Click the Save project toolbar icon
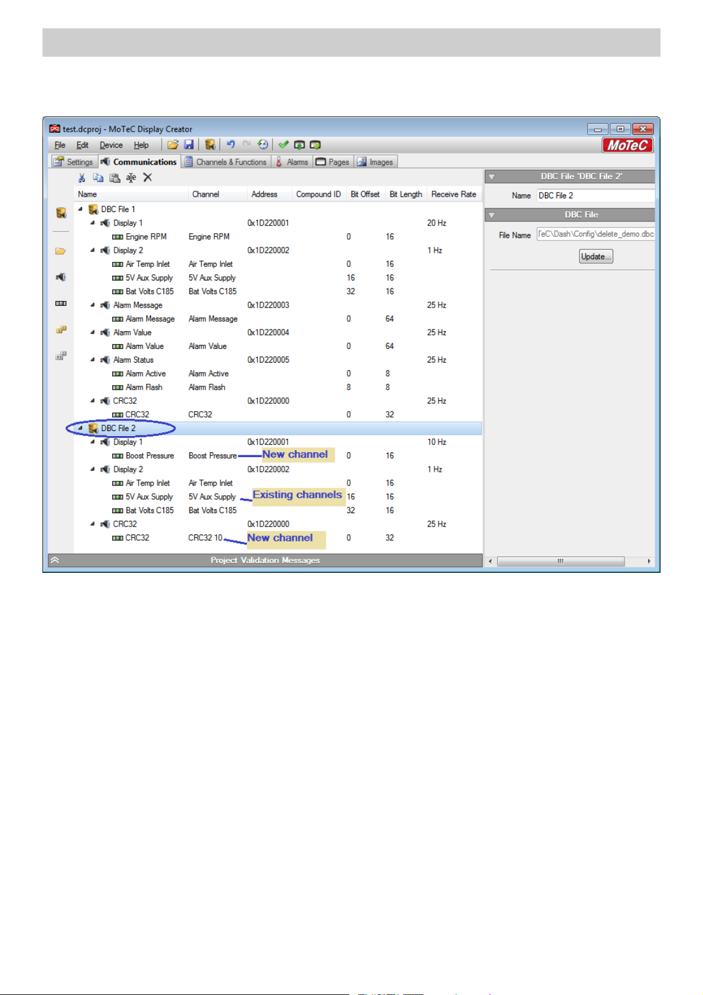The width and height of the screenshot is (703, 995). [189, 145]
